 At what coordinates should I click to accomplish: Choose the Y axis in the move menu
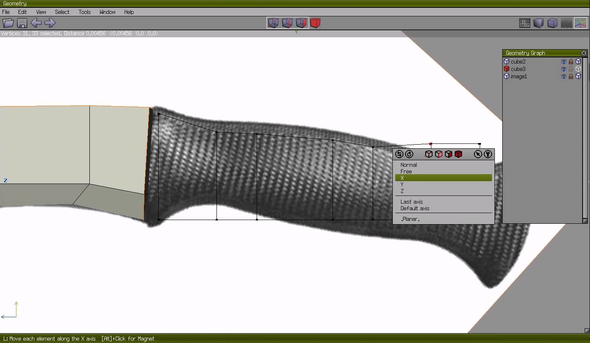(443, 184)
